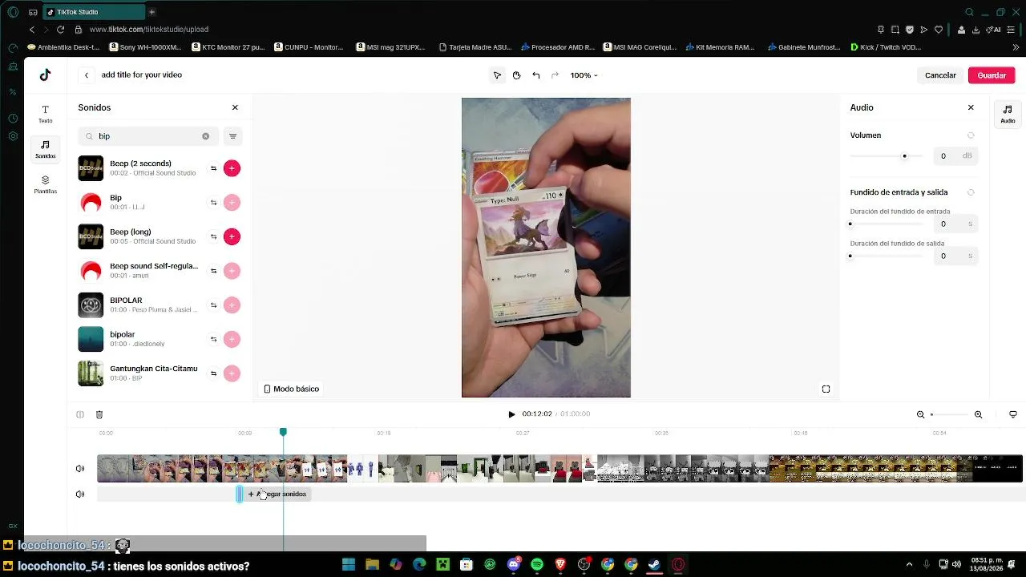Screen dimensions: 1026x577
Task: Click the Cancelar button
Action: tap(940, 75)
